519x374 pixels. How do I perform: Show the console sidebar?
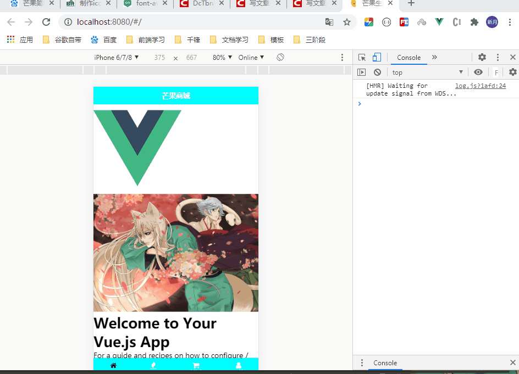coord(361,72)
